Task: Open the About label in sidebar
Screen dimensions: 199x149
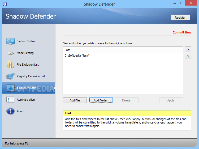Action: [x=21, y=111]
